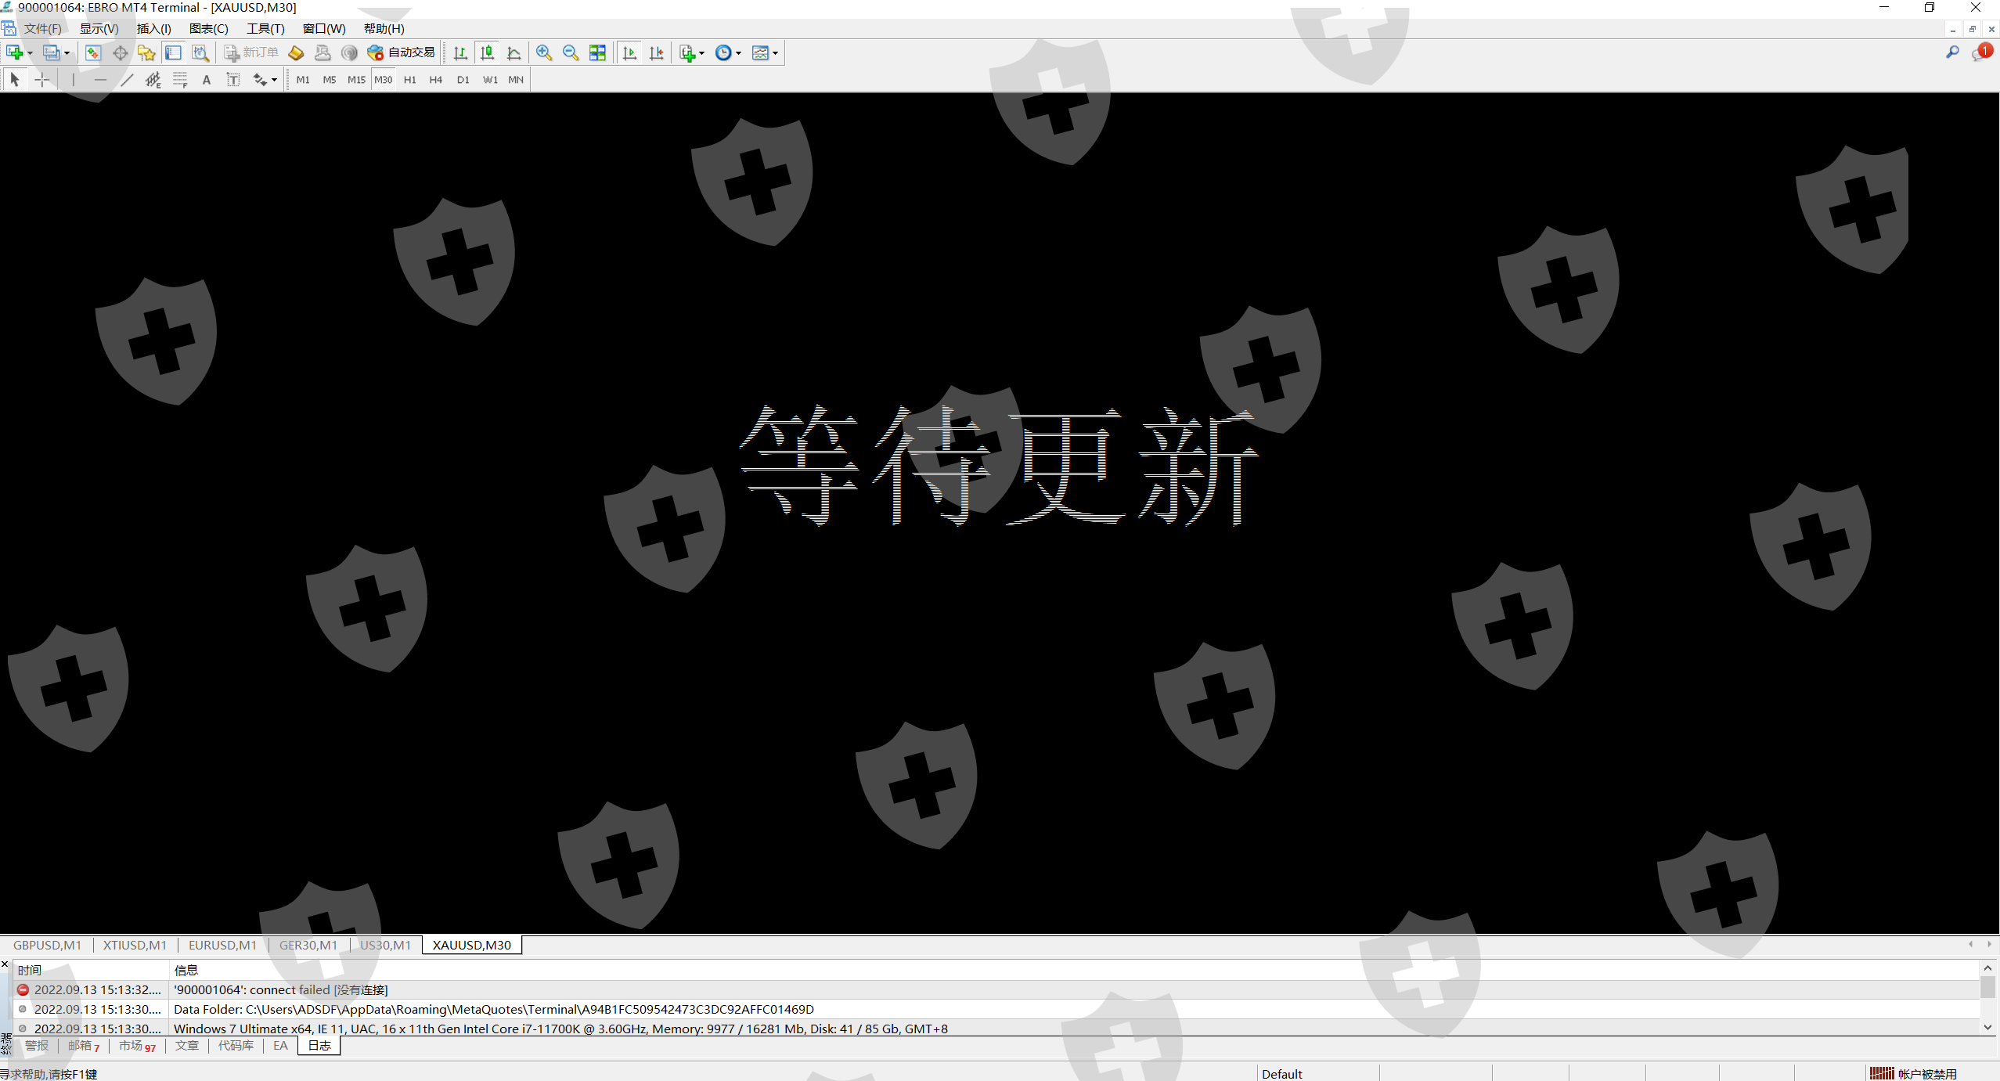This screenshot has height=1081, width=2000.
Task: Toggle the 自动交易 auto trading button
Action: point(402,52)
